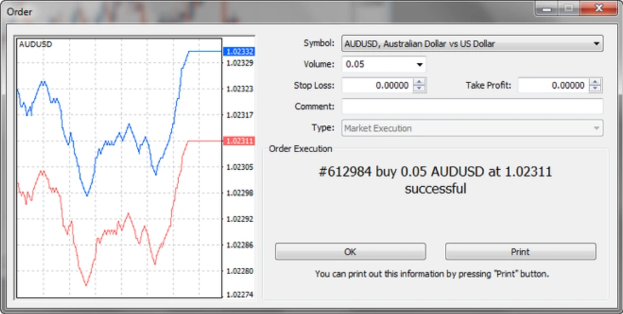
Task: Click the Stop Loss value field
Action: [377, 85]
